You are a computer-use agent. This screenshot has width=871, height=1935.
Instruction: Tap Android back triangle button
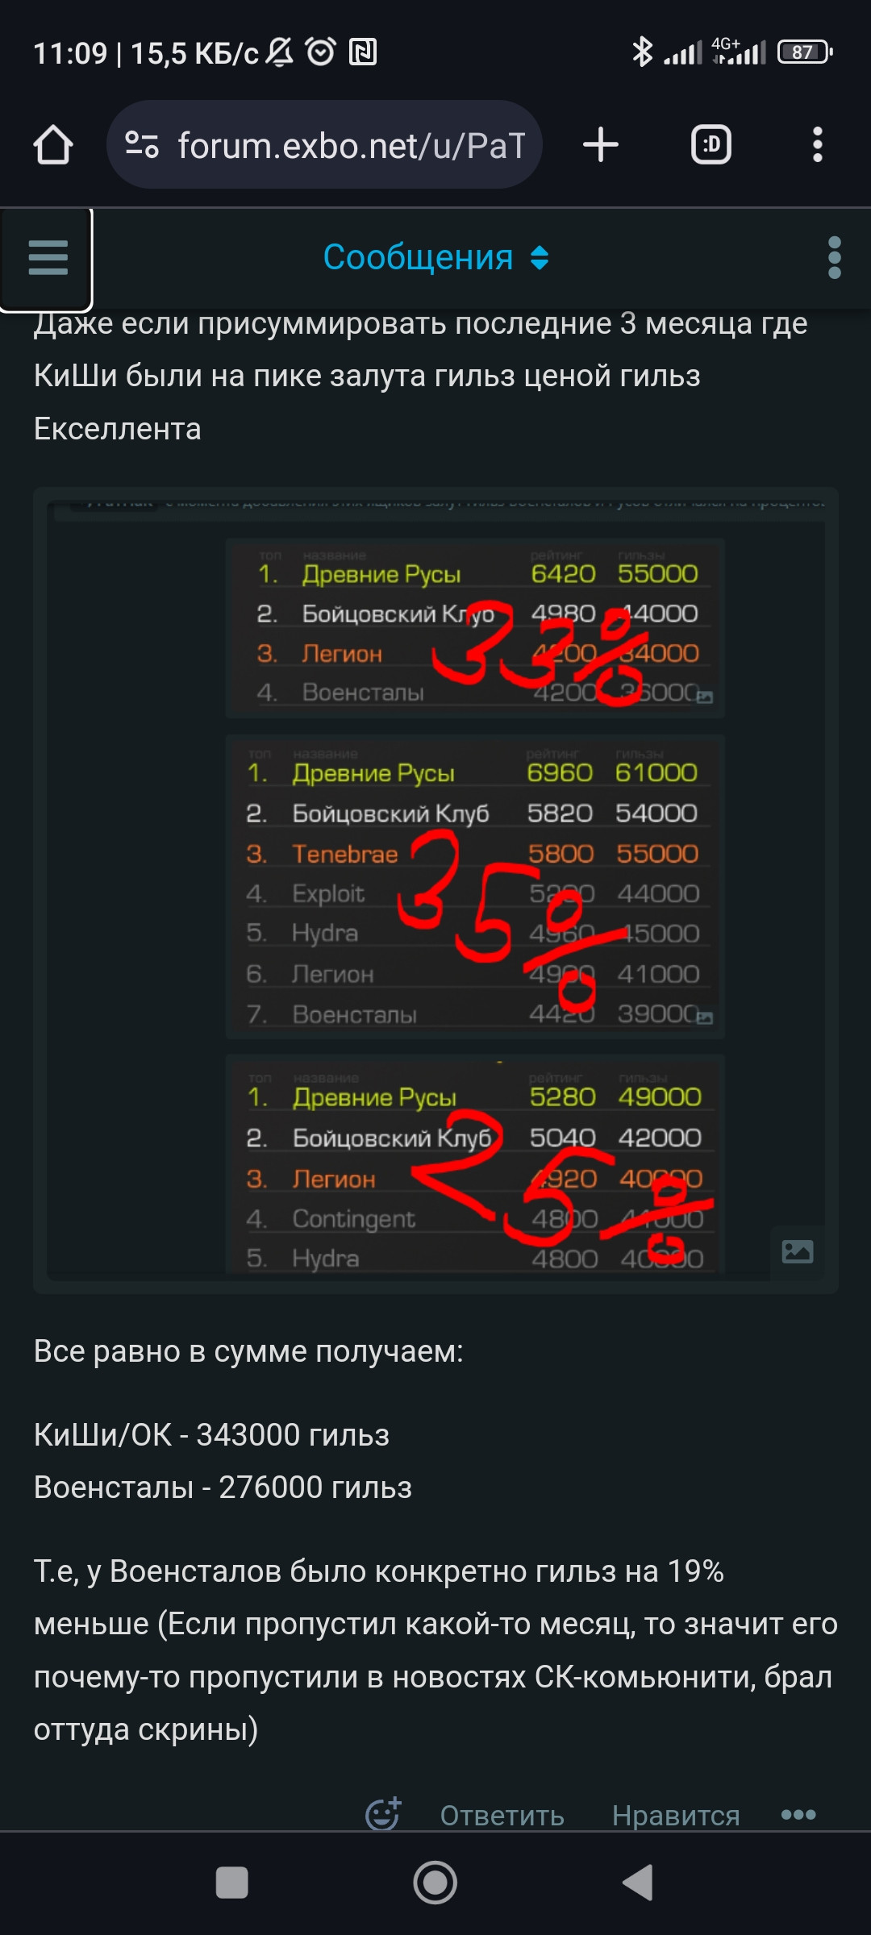click(x=638, y=1883)
